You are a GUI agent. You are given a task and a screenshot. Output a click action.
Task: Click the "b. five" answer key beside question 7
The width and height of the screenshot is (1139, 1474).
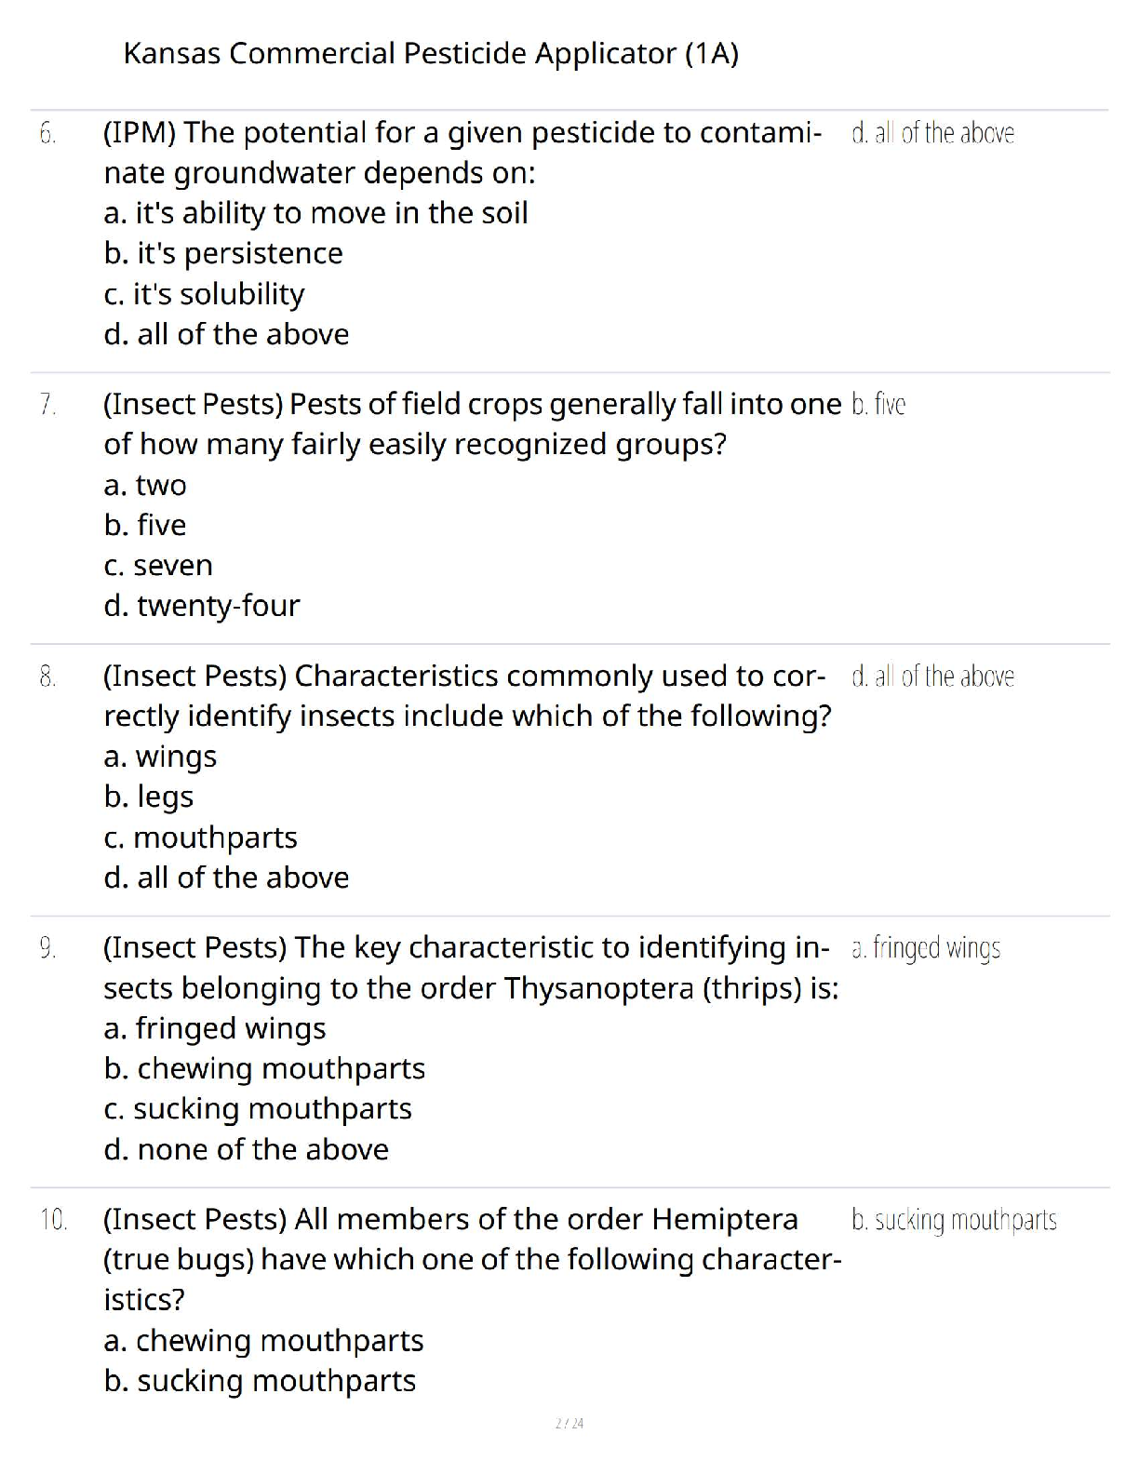[878, 405]
